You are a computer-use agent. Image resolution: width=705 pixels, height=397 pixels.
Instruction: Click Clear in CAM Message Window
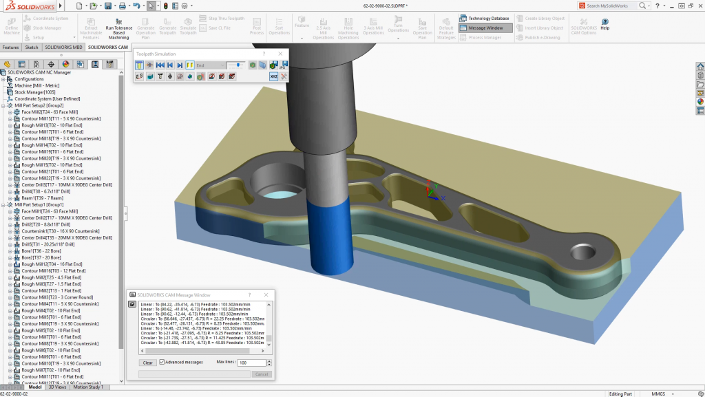pyautogui.click(x=147, y=363)
